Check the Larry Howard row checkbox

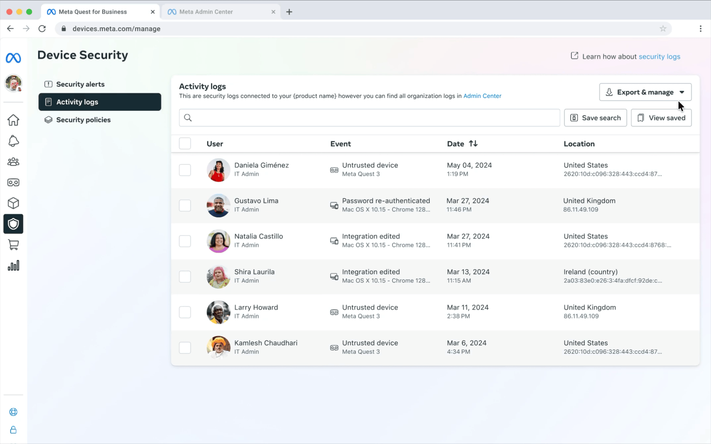click(x=185, y=312)
